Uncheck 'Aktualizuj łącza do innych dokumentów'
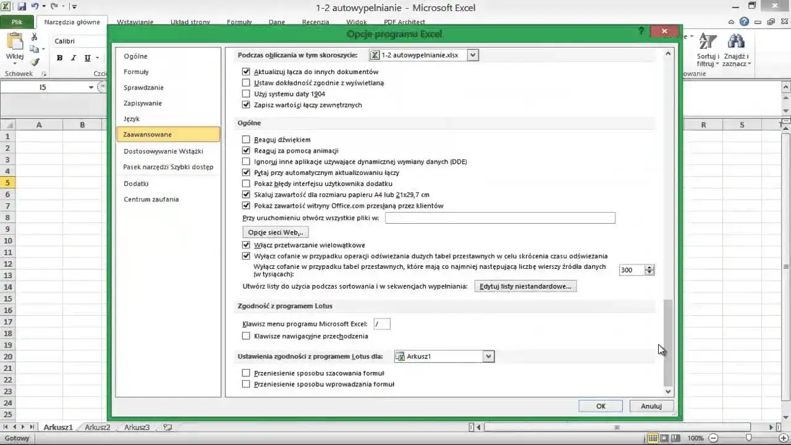Image resolution: width=791 pixels, height=445 pixels. [x=246, y=72]
